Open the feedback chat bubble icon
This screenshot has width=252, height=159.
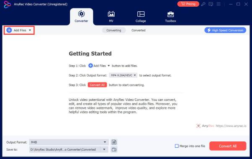coord(211,4)
